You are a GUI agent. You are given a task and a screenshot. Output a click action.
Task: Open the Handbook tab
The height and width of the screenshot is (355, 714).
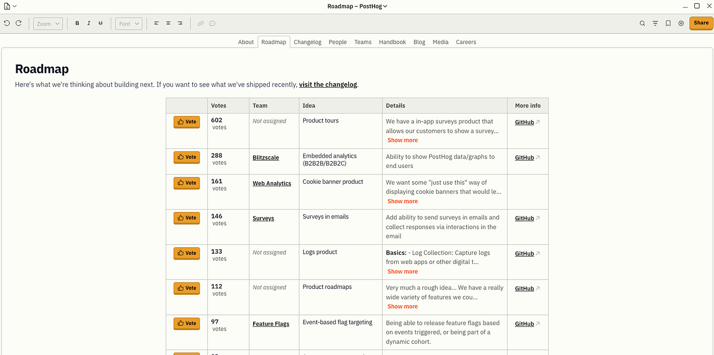392,42
